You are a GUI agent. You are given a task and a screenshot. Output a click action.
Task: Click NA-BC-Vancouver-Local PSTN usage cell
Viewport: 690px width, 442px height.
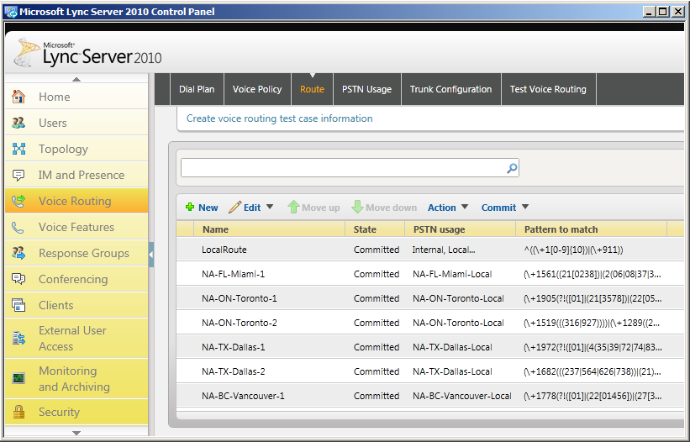462,396
